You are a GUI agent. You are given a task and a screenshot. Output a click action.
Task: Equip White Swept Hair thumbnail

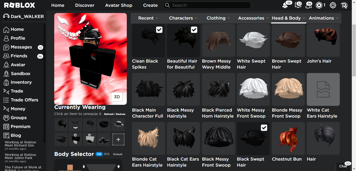[253, 40]
